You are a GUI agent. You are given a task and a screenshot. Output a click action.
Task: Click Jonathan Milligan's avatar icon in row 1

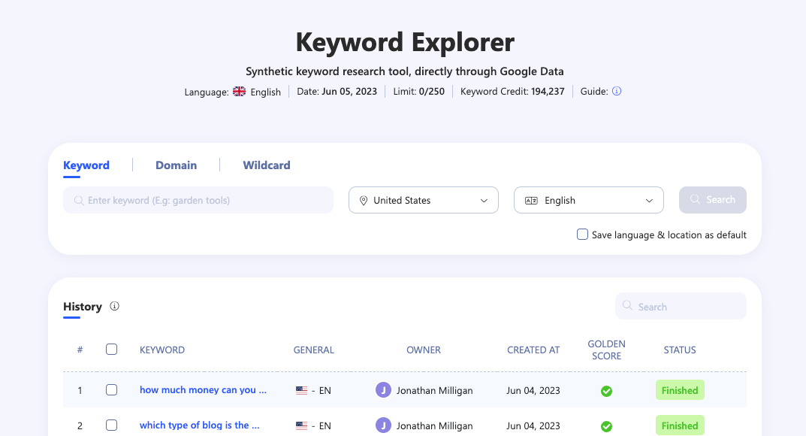(383, 390)
